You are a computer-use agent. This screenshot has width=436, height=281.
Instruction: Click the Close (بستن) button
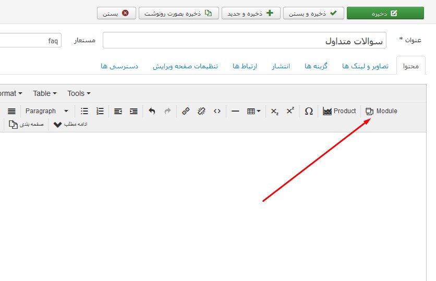coord(116,13)
